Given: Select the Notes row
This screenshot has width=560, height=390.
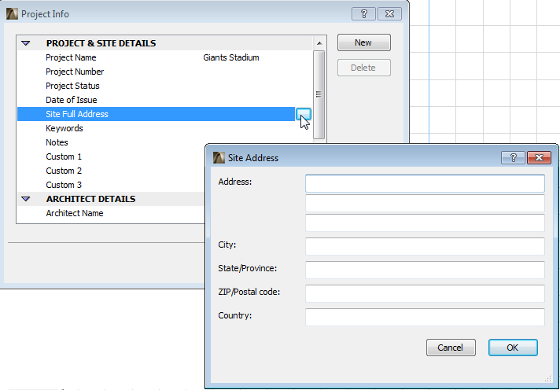Looking at the screenshot, I should click(x=165, y=142).
